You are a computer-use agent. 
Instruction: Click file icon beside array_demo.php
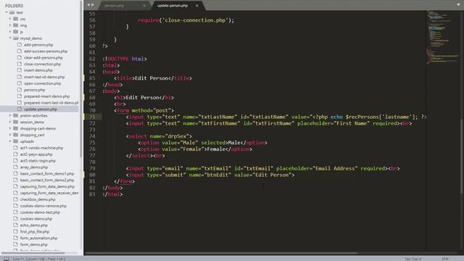pos(16,167)
